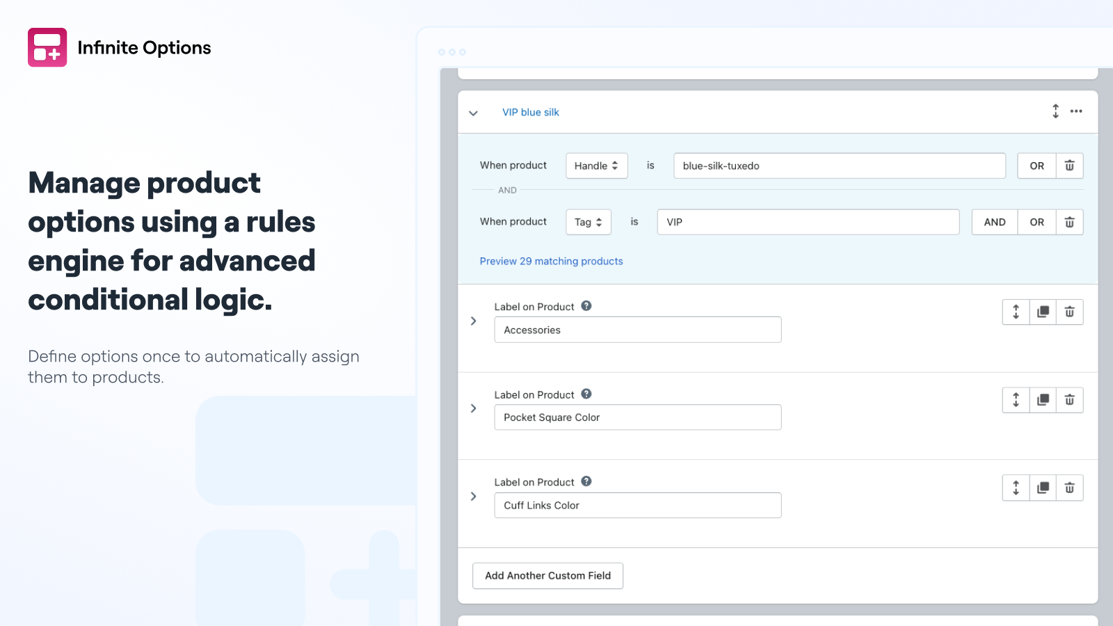
Task: Expand the Cuff Links Color field
Action: [x=474, y=496]
